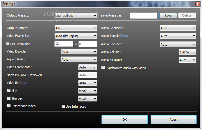Viewport: 202px width, 130px height.
Task: Expand the Audio Channels dropdown
Action: 178,28
